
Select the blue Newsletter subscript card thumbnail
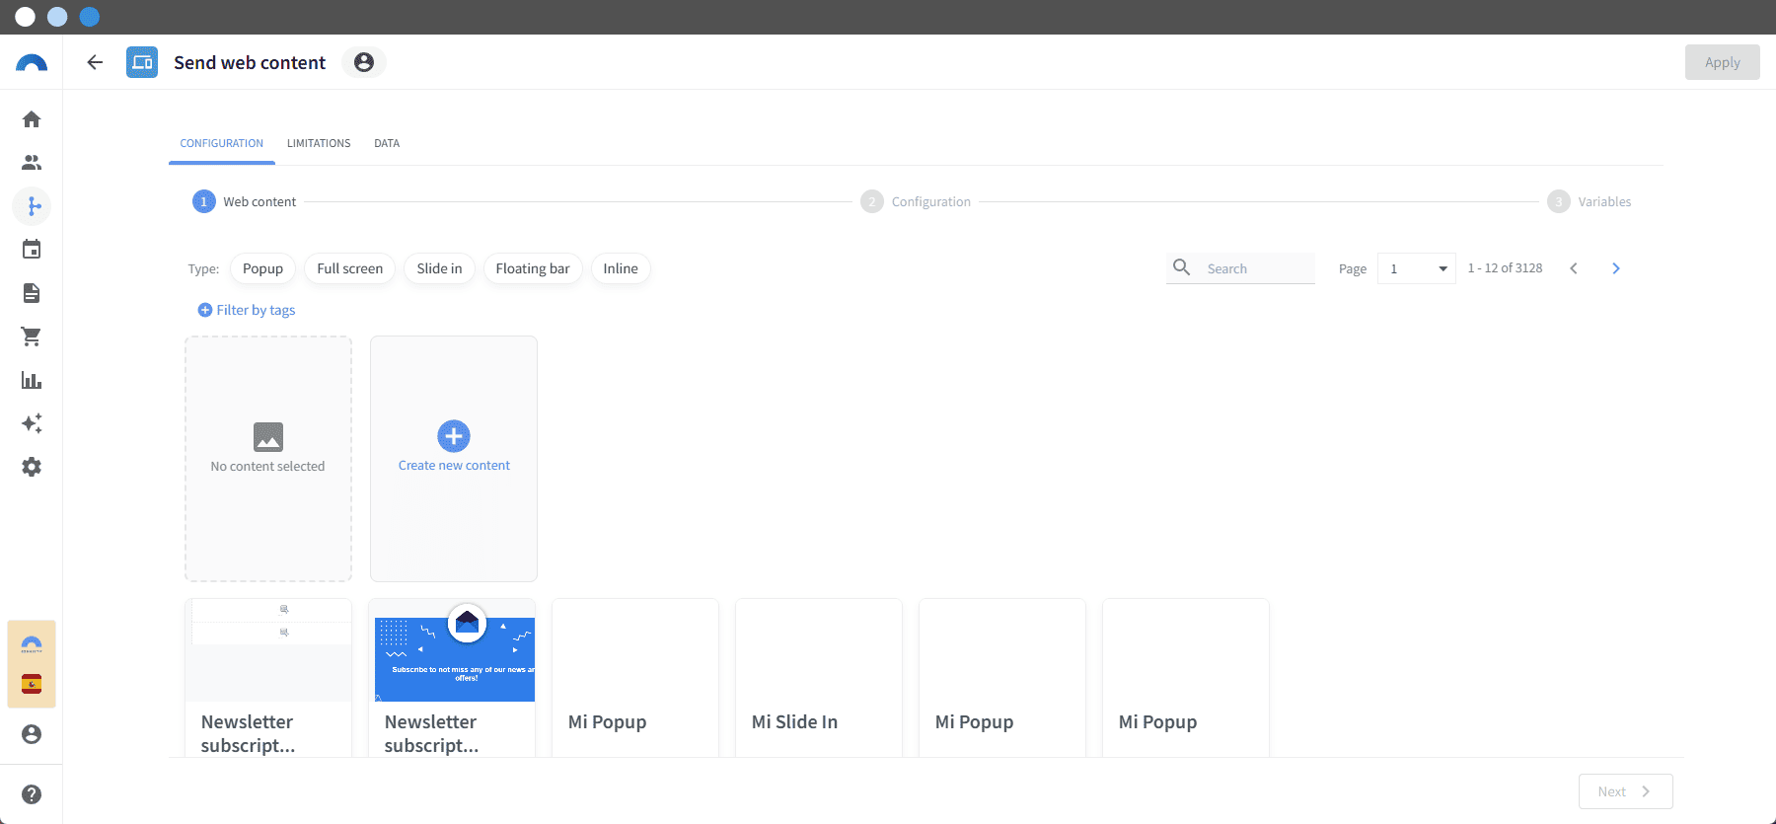(x=454, y=651)
